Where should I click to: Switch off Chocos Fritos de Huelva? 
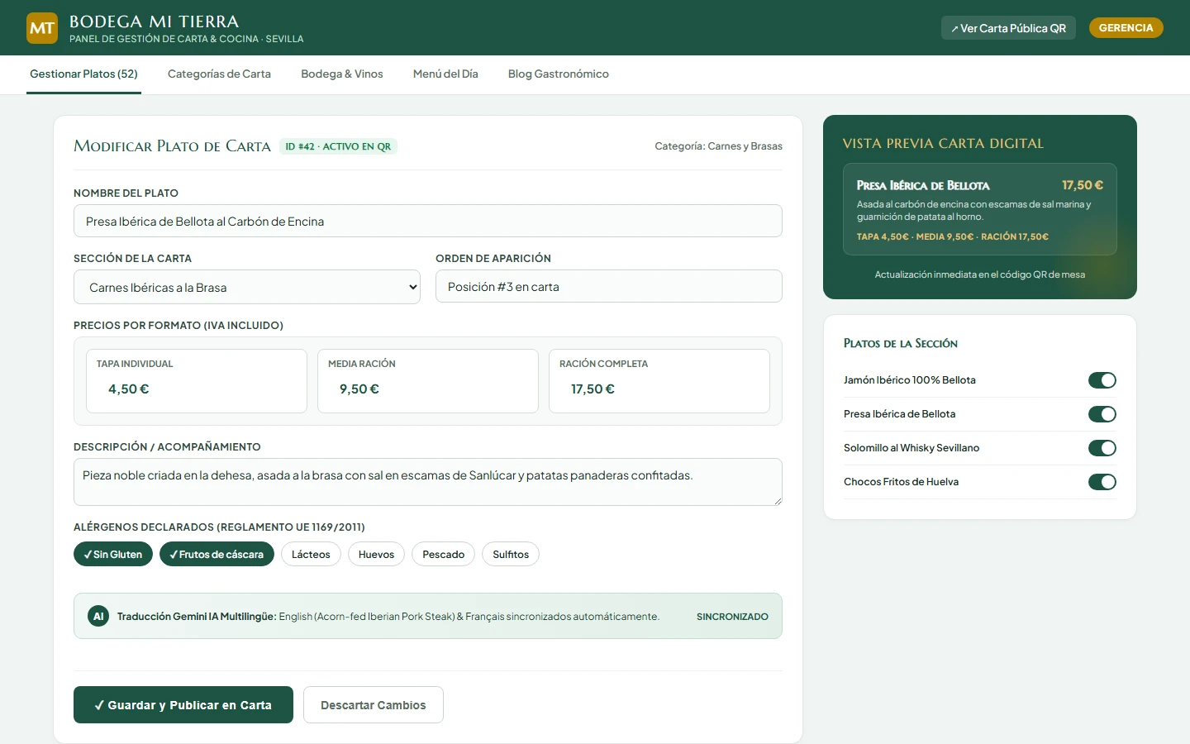tap(1102, 482)
